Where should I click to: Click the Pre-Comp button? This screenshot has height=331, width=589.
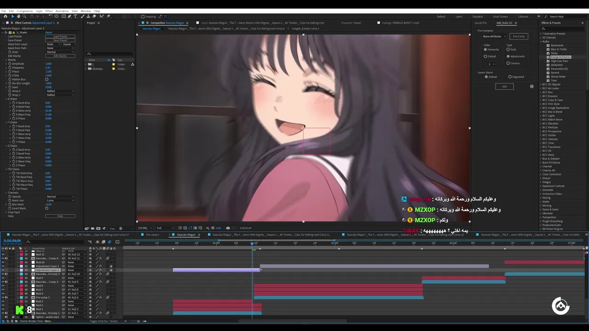click(519, 36)
